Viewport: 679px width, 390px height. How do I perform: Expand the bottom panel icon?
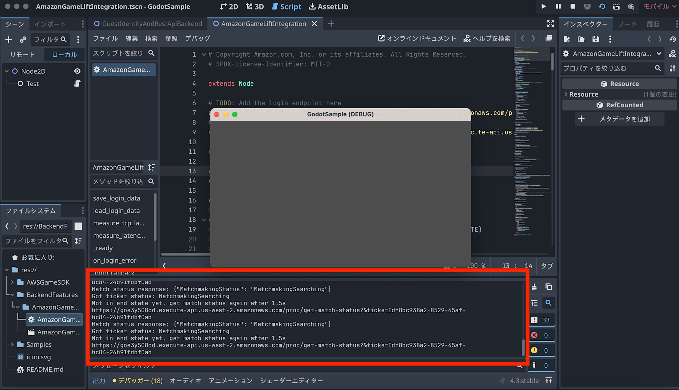click(549, 380)
